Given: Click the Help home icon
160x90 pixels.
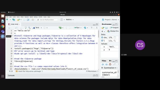Looking at the screenshot, I should tap(110, 64).
